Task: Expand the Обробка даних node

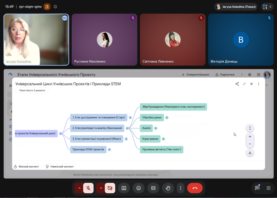Action: tap(167, 118)
